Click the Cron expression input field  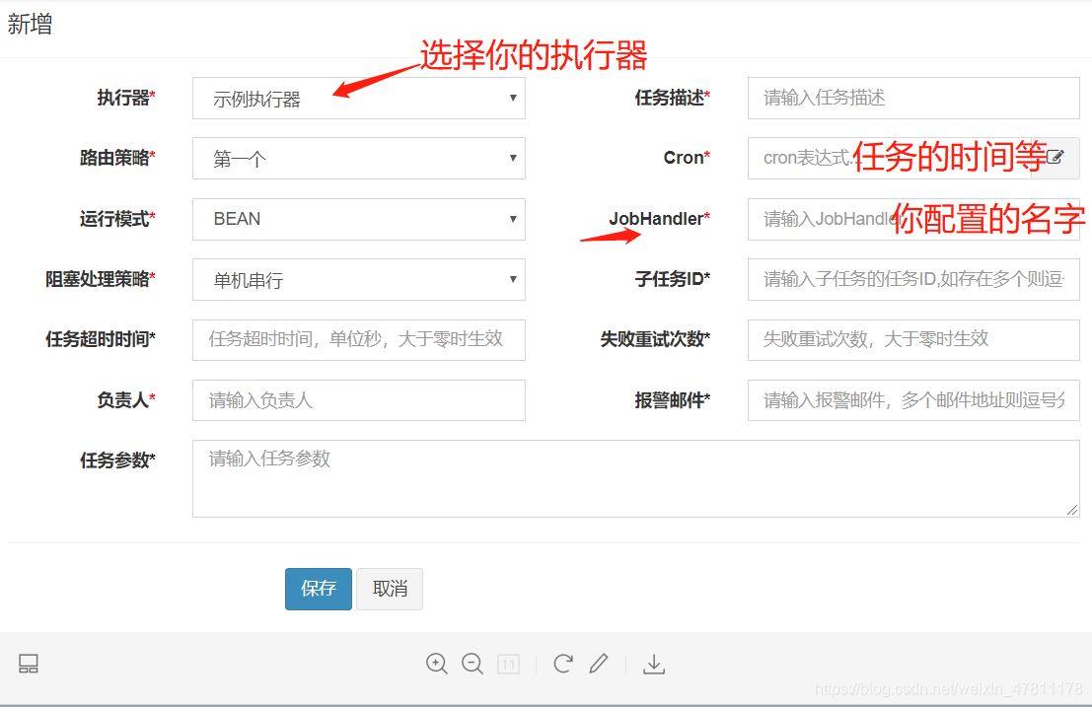[890, 158]
